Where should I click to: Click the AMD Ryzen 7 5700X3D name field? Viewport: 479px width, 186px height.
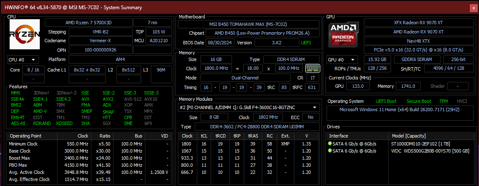[89, 23]
